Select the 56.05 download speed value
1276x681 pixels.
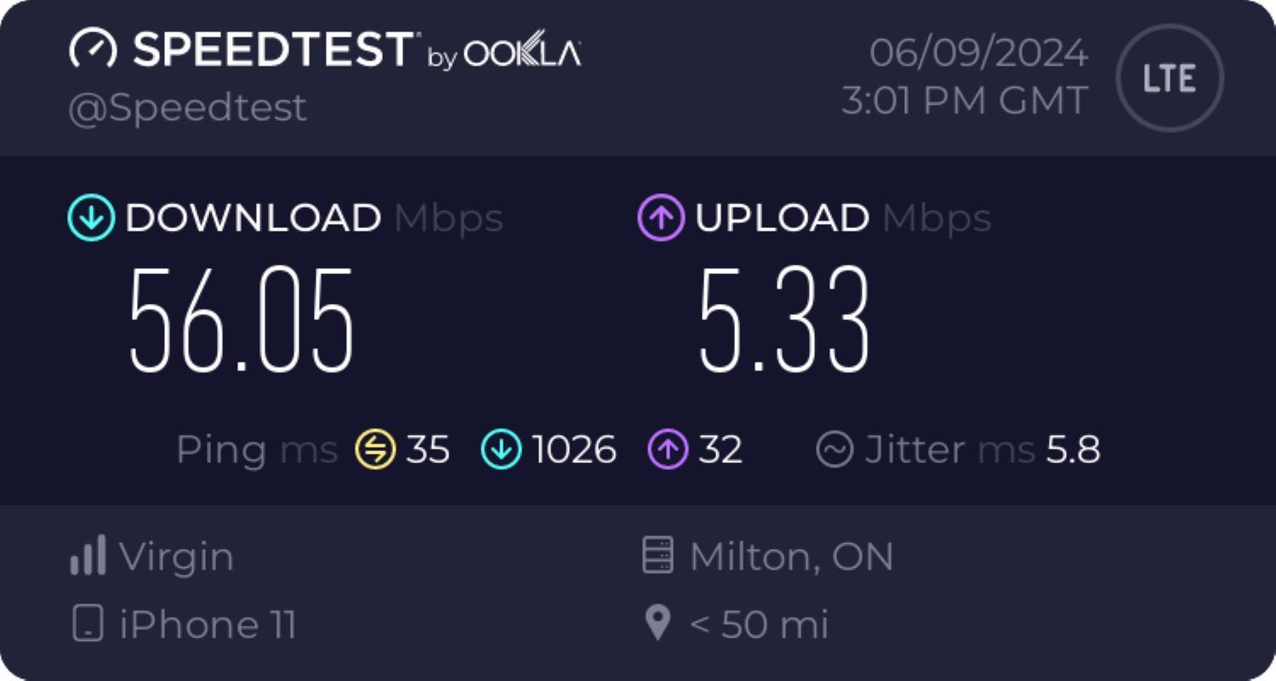tap(241, 320)
